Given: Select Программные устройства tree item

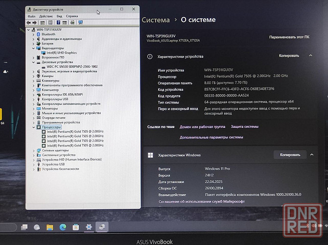Looking at the screenshot, I should click(x=61, y=122).
